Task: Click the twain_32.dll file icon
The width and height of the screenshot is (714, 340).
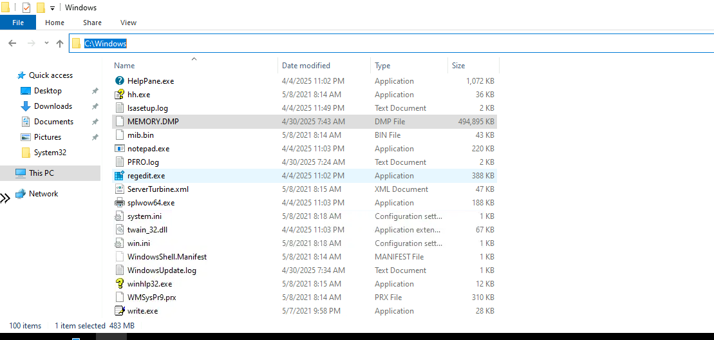Action: pyautogui.click(x=120, y=230)
